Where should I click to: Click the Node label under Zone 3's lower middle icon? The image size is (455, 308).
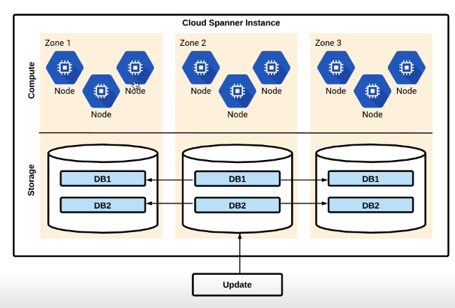tap(372, 114)
